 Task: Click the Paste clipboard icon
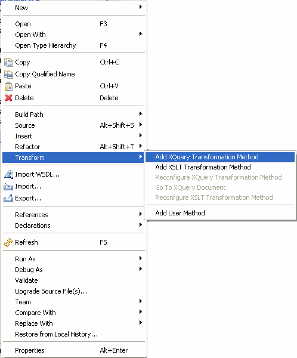click(8, 86)
